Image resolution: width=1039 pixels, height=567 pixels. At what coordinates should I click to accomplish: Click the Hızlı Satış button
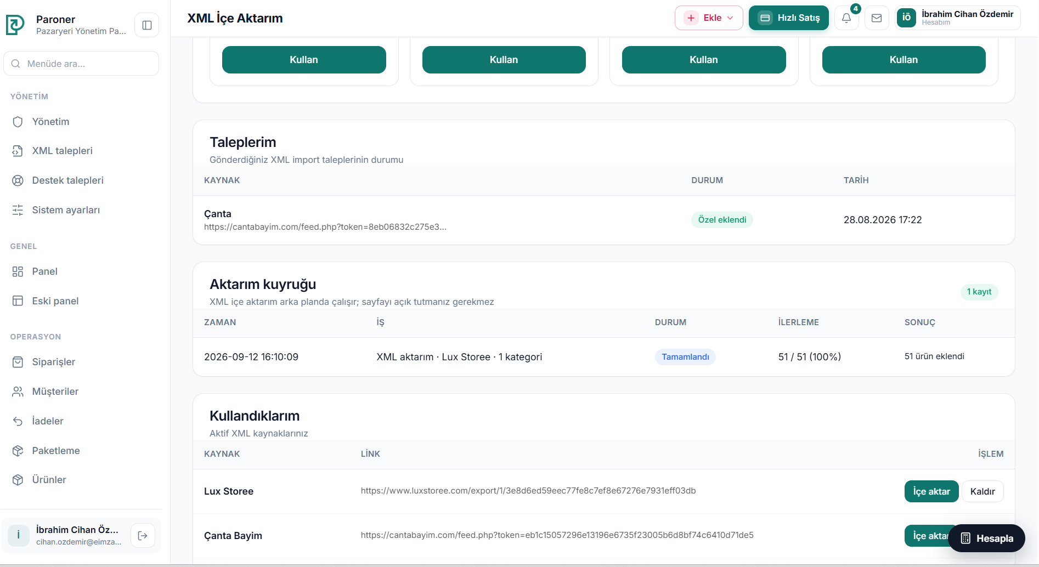point(789,18)
